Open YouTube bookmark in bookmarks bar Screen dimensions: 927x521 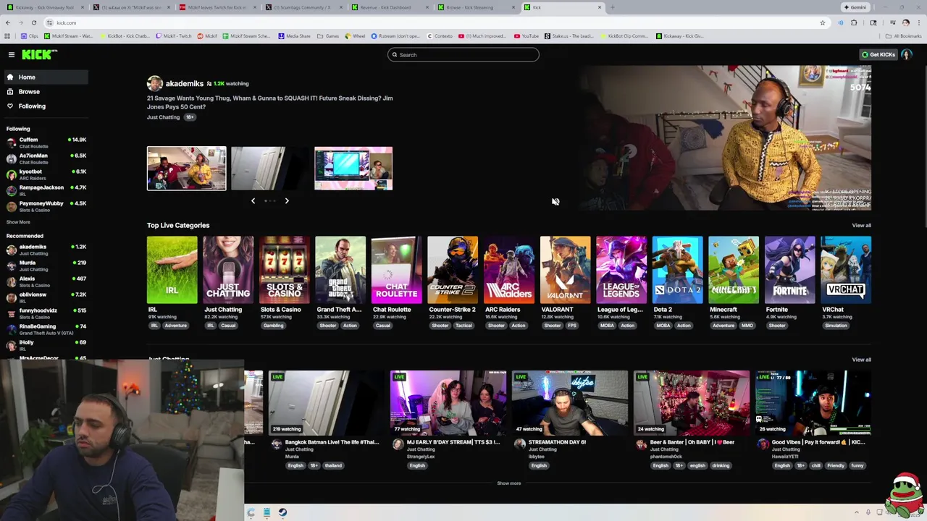[x=527, y=35]
